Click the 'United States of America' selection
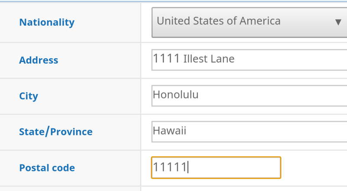347x191 pixels. coord(218,21)
